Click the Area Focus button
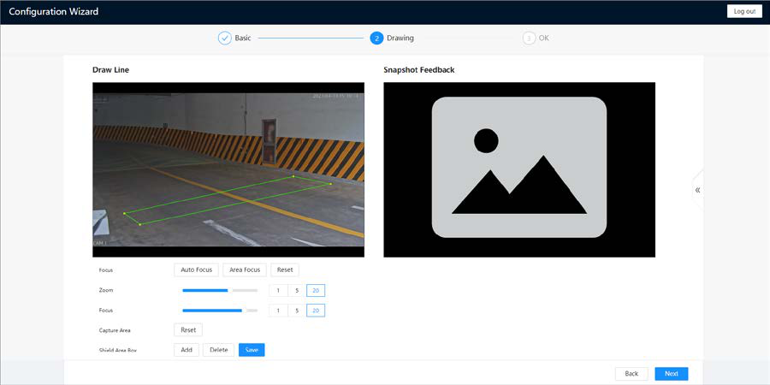 tap(245, 269)
